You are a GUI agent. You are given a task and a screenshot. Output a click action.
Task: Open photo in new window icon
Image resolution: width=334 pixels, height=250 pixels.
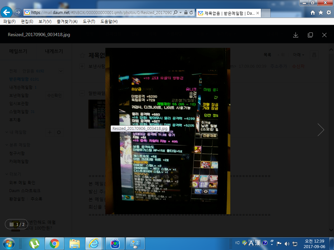tap(311, 35)
